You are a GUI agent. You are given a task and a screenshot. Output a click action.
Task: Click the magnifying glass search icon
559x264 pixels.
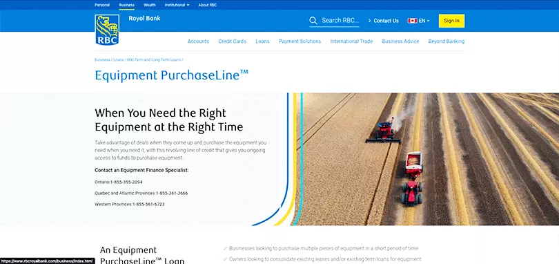coord(313,21)
